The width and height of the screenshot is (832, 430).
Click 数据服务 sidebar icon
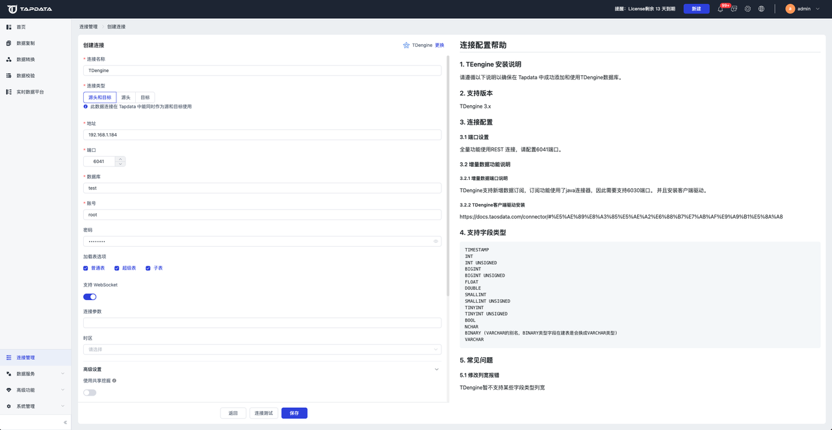pos(9,373)
